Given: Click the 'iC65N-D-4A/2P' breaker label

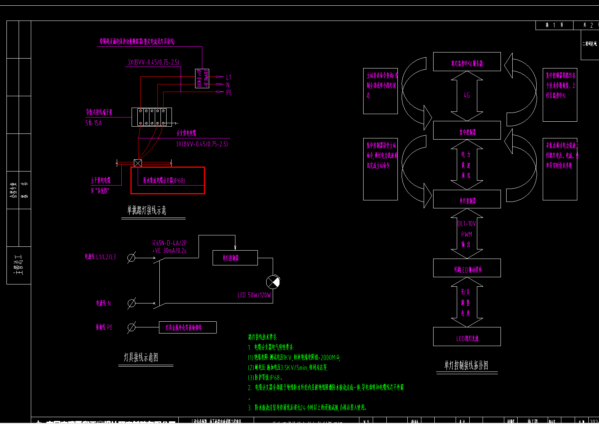Looking at the screenshot, I should (170, 243).
